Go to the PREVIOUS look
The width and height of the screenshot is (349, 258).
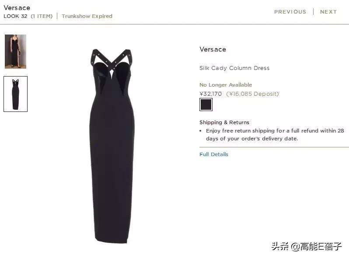pos(290,12)
